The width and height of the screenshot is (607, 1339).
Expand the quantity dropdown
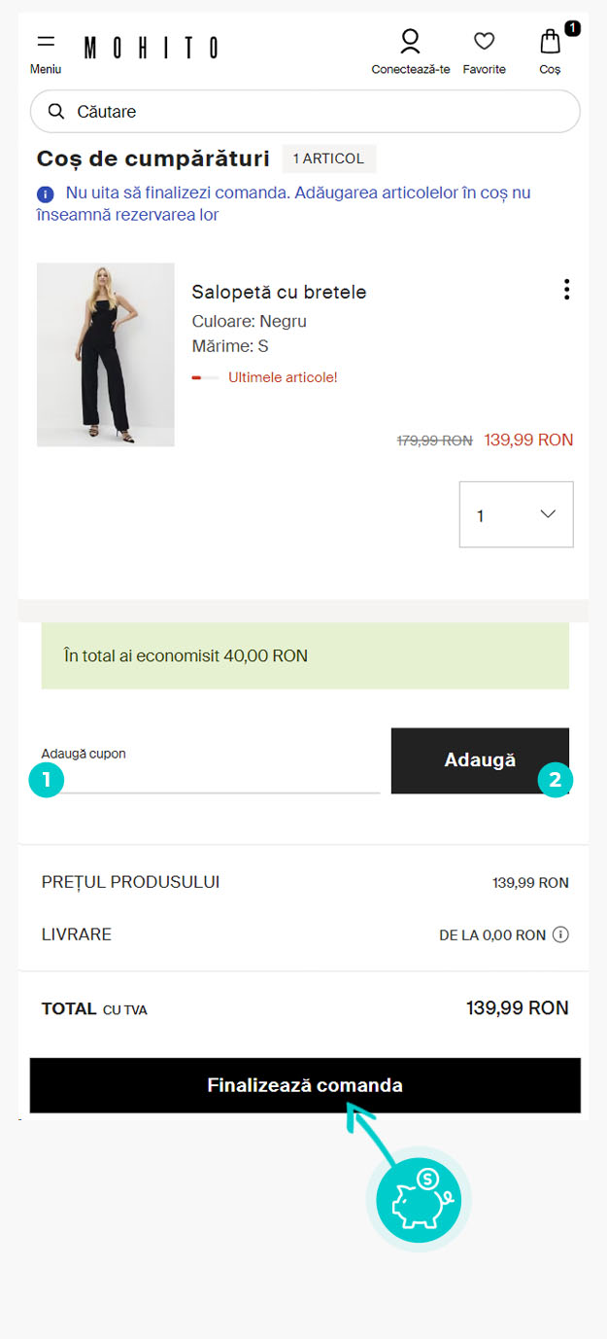[516, 514]
